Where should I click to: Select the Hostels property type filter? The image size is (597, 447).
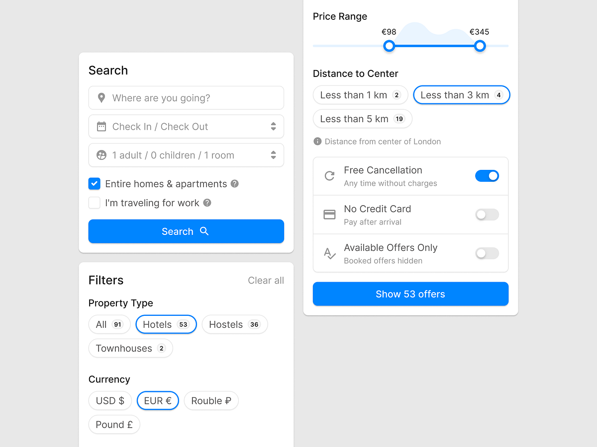[234, 324]
